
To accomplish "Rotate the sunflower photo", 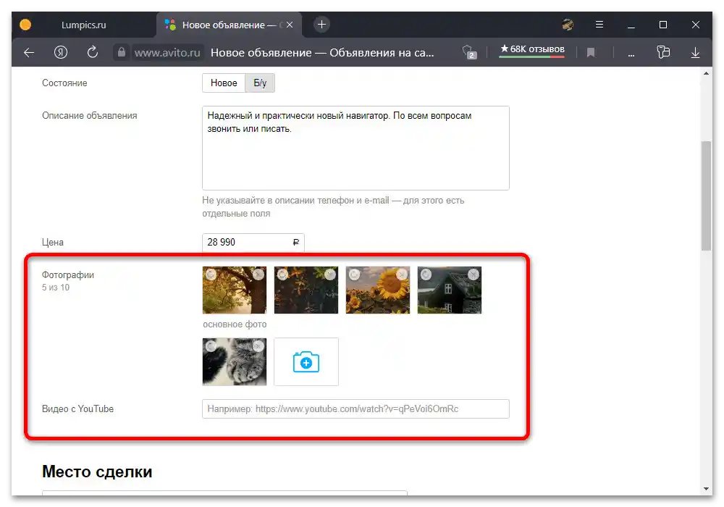I will (x=354, y=275).
